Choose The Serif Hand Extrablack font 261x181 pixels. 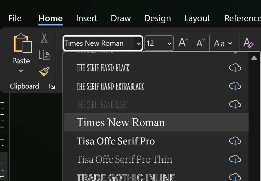click(x=156, y=86)
